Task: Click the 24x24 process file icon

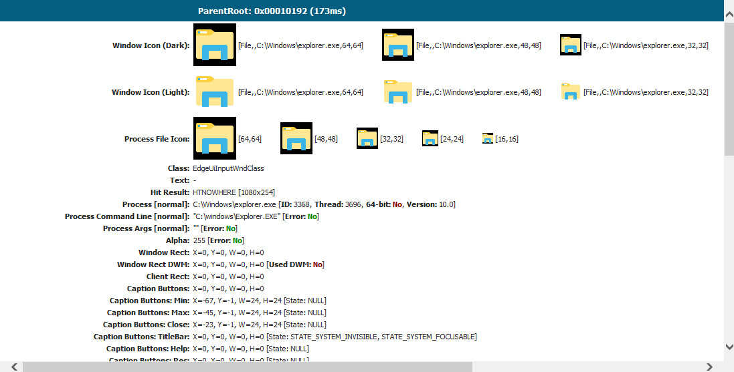Action: pyautogui.click(x=430, y=138)
